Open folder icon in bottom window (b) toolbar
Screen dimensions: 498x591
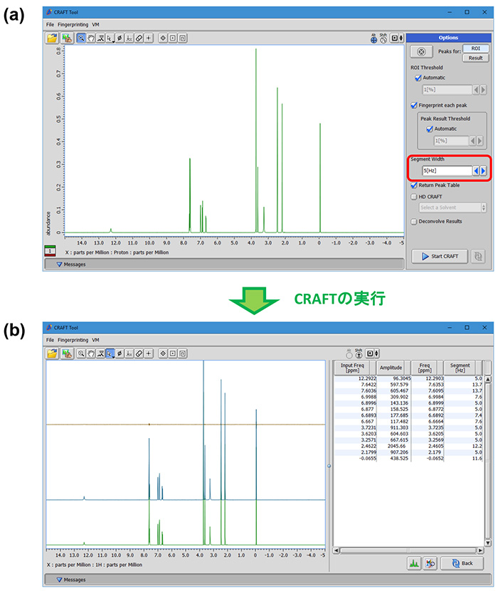(x=52, y=353)
